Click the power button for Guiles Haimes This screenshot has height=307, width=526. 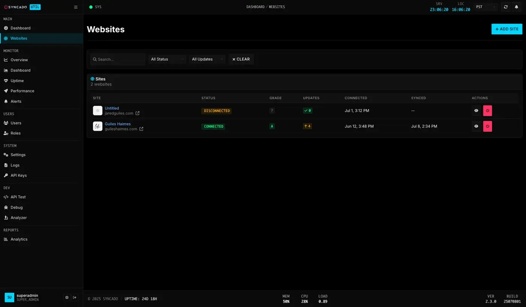point(487,126)
